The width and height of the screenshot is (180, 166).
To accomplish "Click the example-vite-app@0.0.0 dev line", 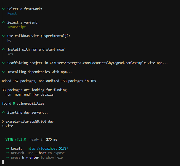I will click(x=30, y=121).
